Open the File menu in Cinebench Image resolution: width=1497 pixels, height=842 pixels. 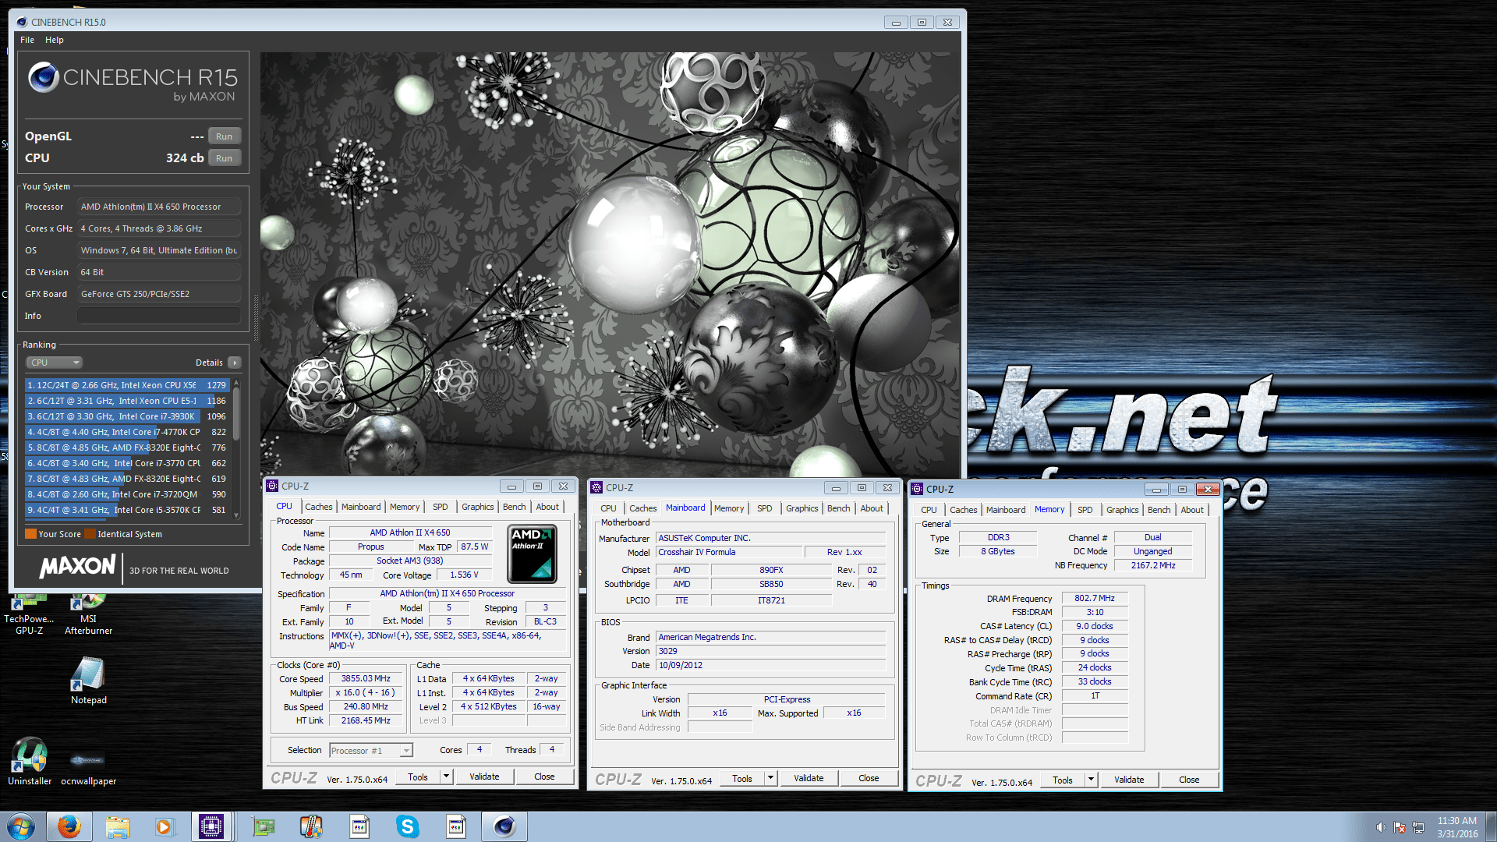click(27, 40)
